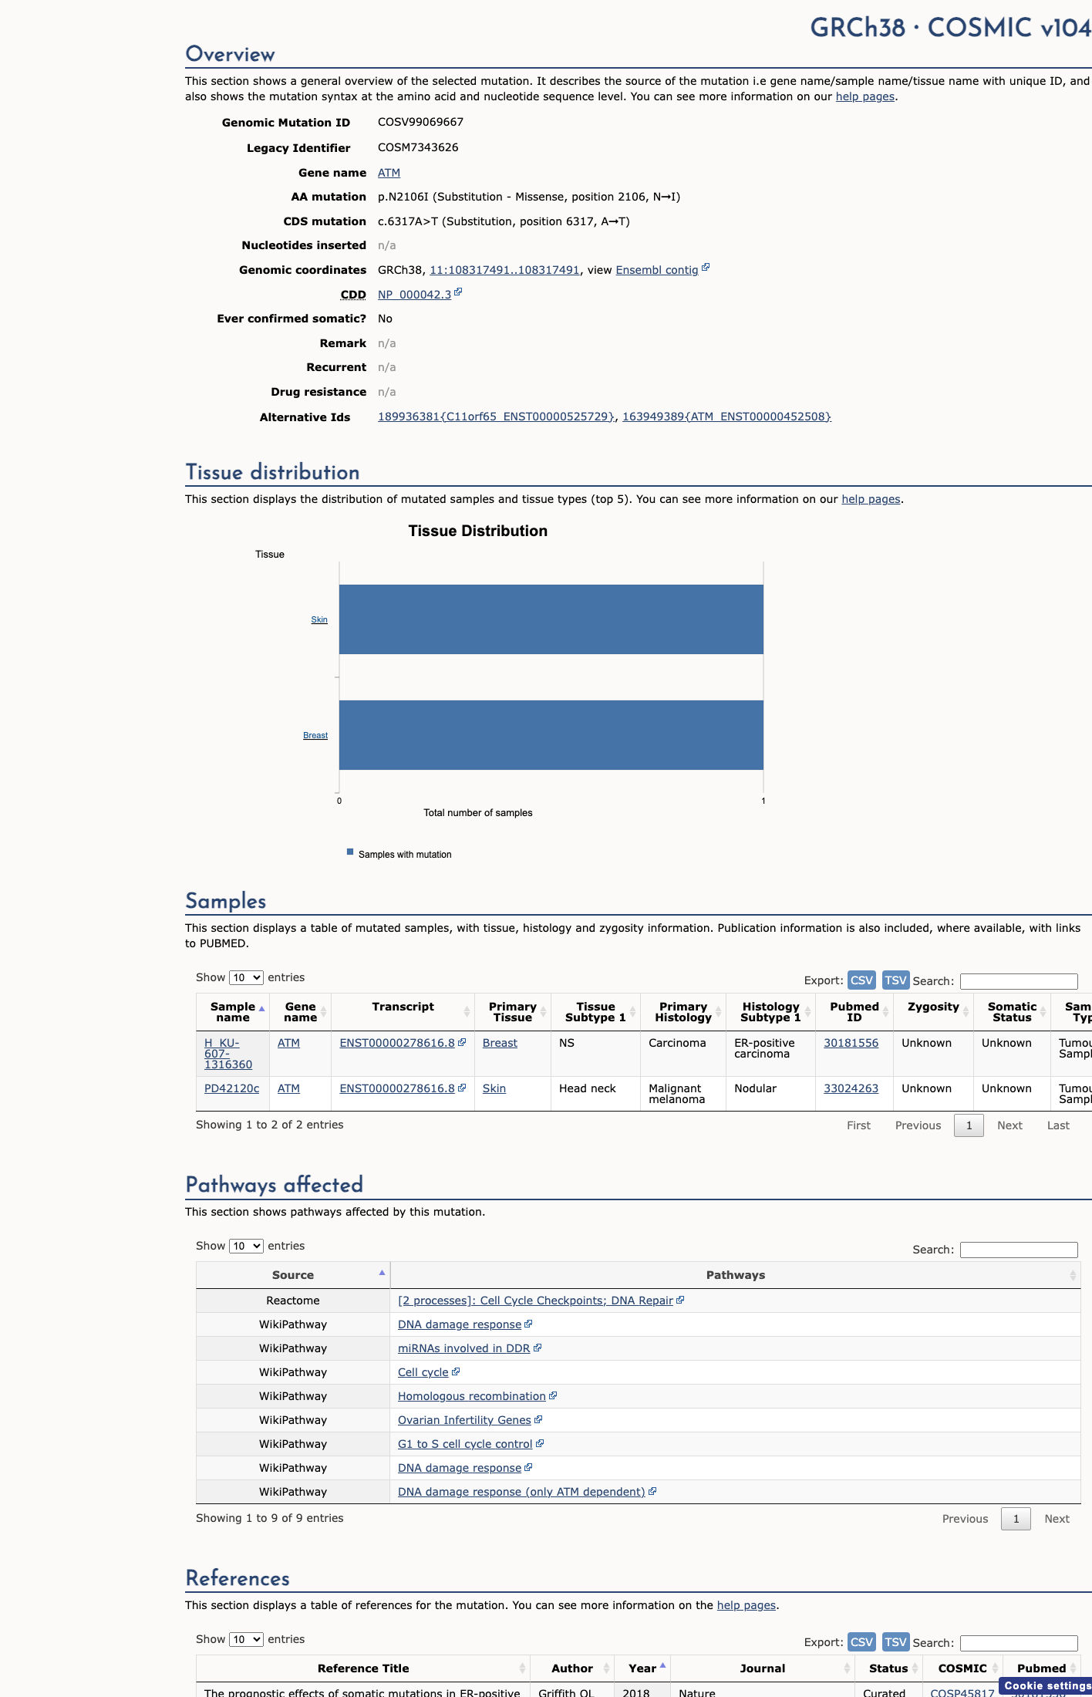Open help pages link in References section
This screenshot has width=1092, height=1697.
tap(747, 1605)
